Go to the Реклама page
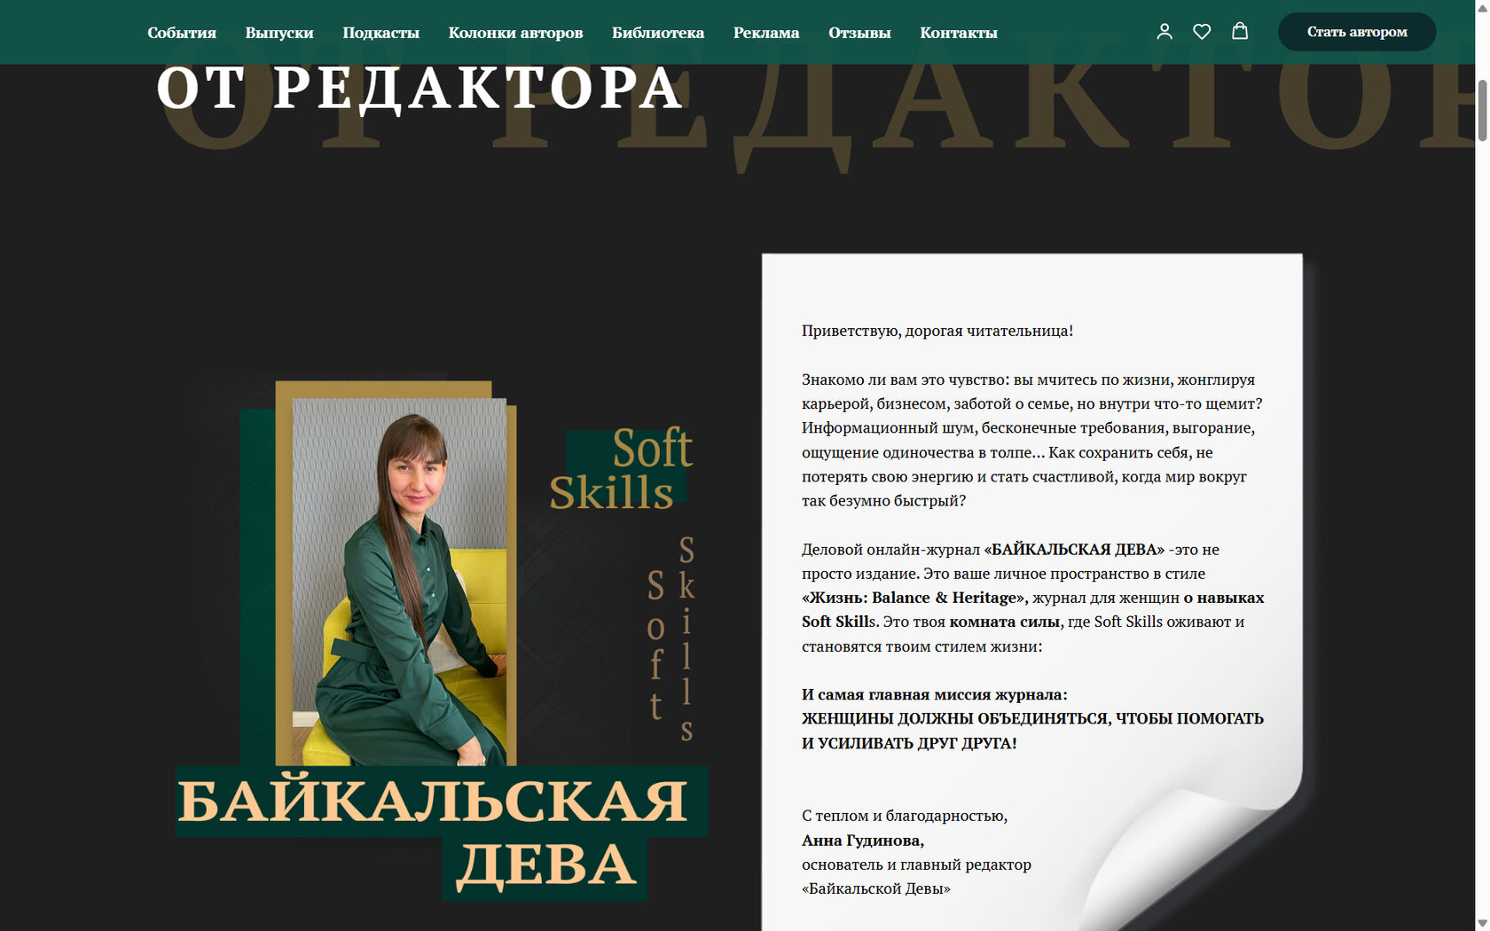This screenshot has height=931, width=1490. (x=766, y=33)
